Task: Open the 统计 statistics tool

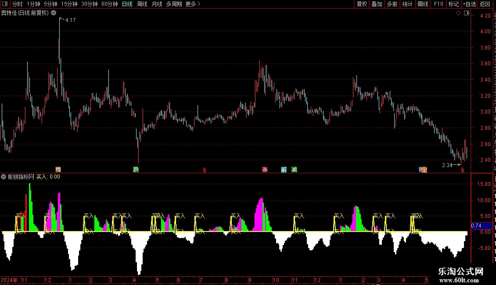Action: 407,4
